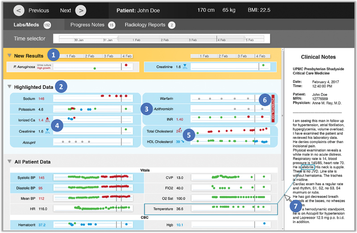Select the Ionized Ca row label
The width and height of the screenshot is (357, 233).
(x=27, y=120)
